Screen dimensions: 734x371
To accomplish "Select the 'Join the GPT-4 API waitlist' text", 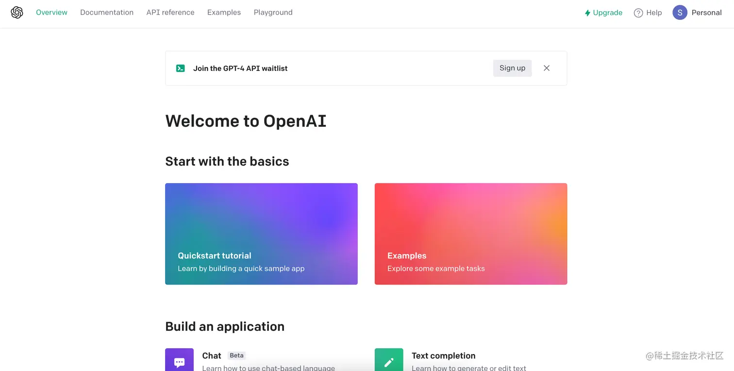I will 240,68.
